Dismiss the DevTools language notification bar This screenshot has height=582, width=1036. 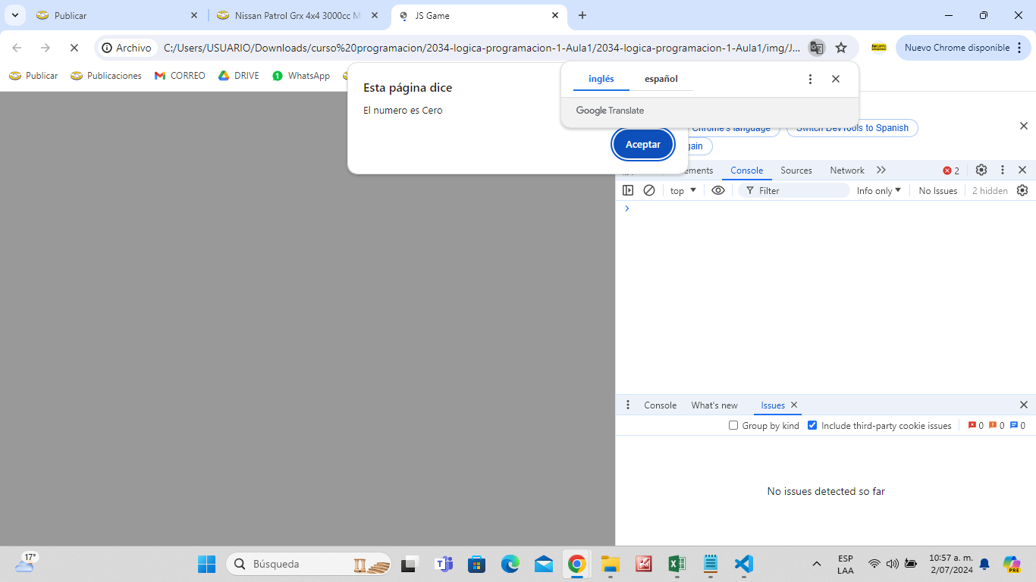coord(1024,126)
